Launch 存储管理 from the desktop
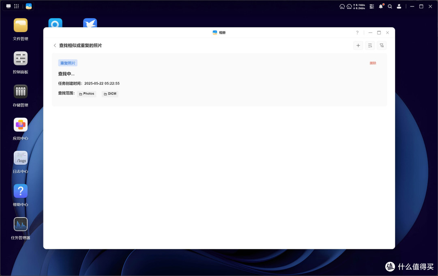Screen dimensions: 438x276 tap(20, 92)
